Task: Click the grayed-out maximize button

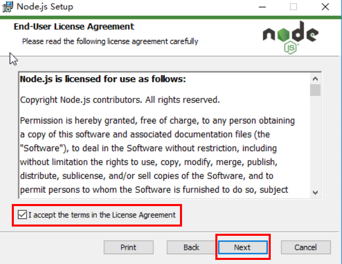Action: [293, 7]
